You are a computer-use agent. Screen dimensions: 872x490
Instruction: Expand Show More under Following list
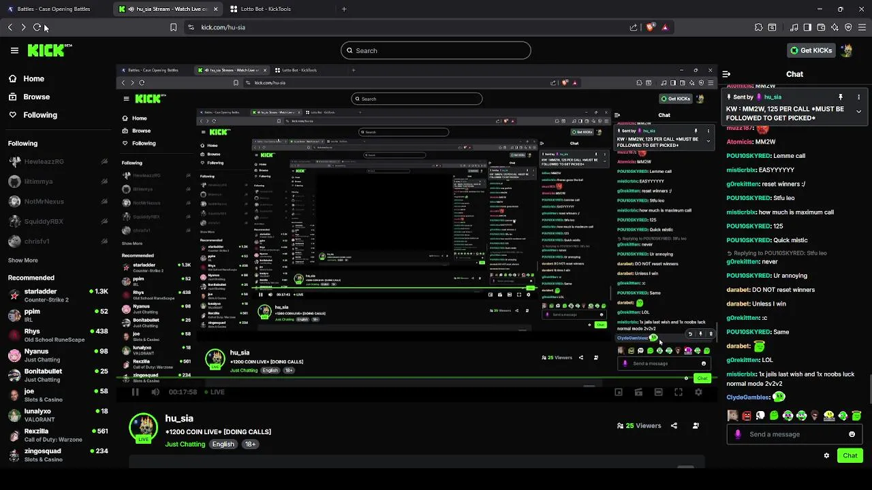pos(22,260)
